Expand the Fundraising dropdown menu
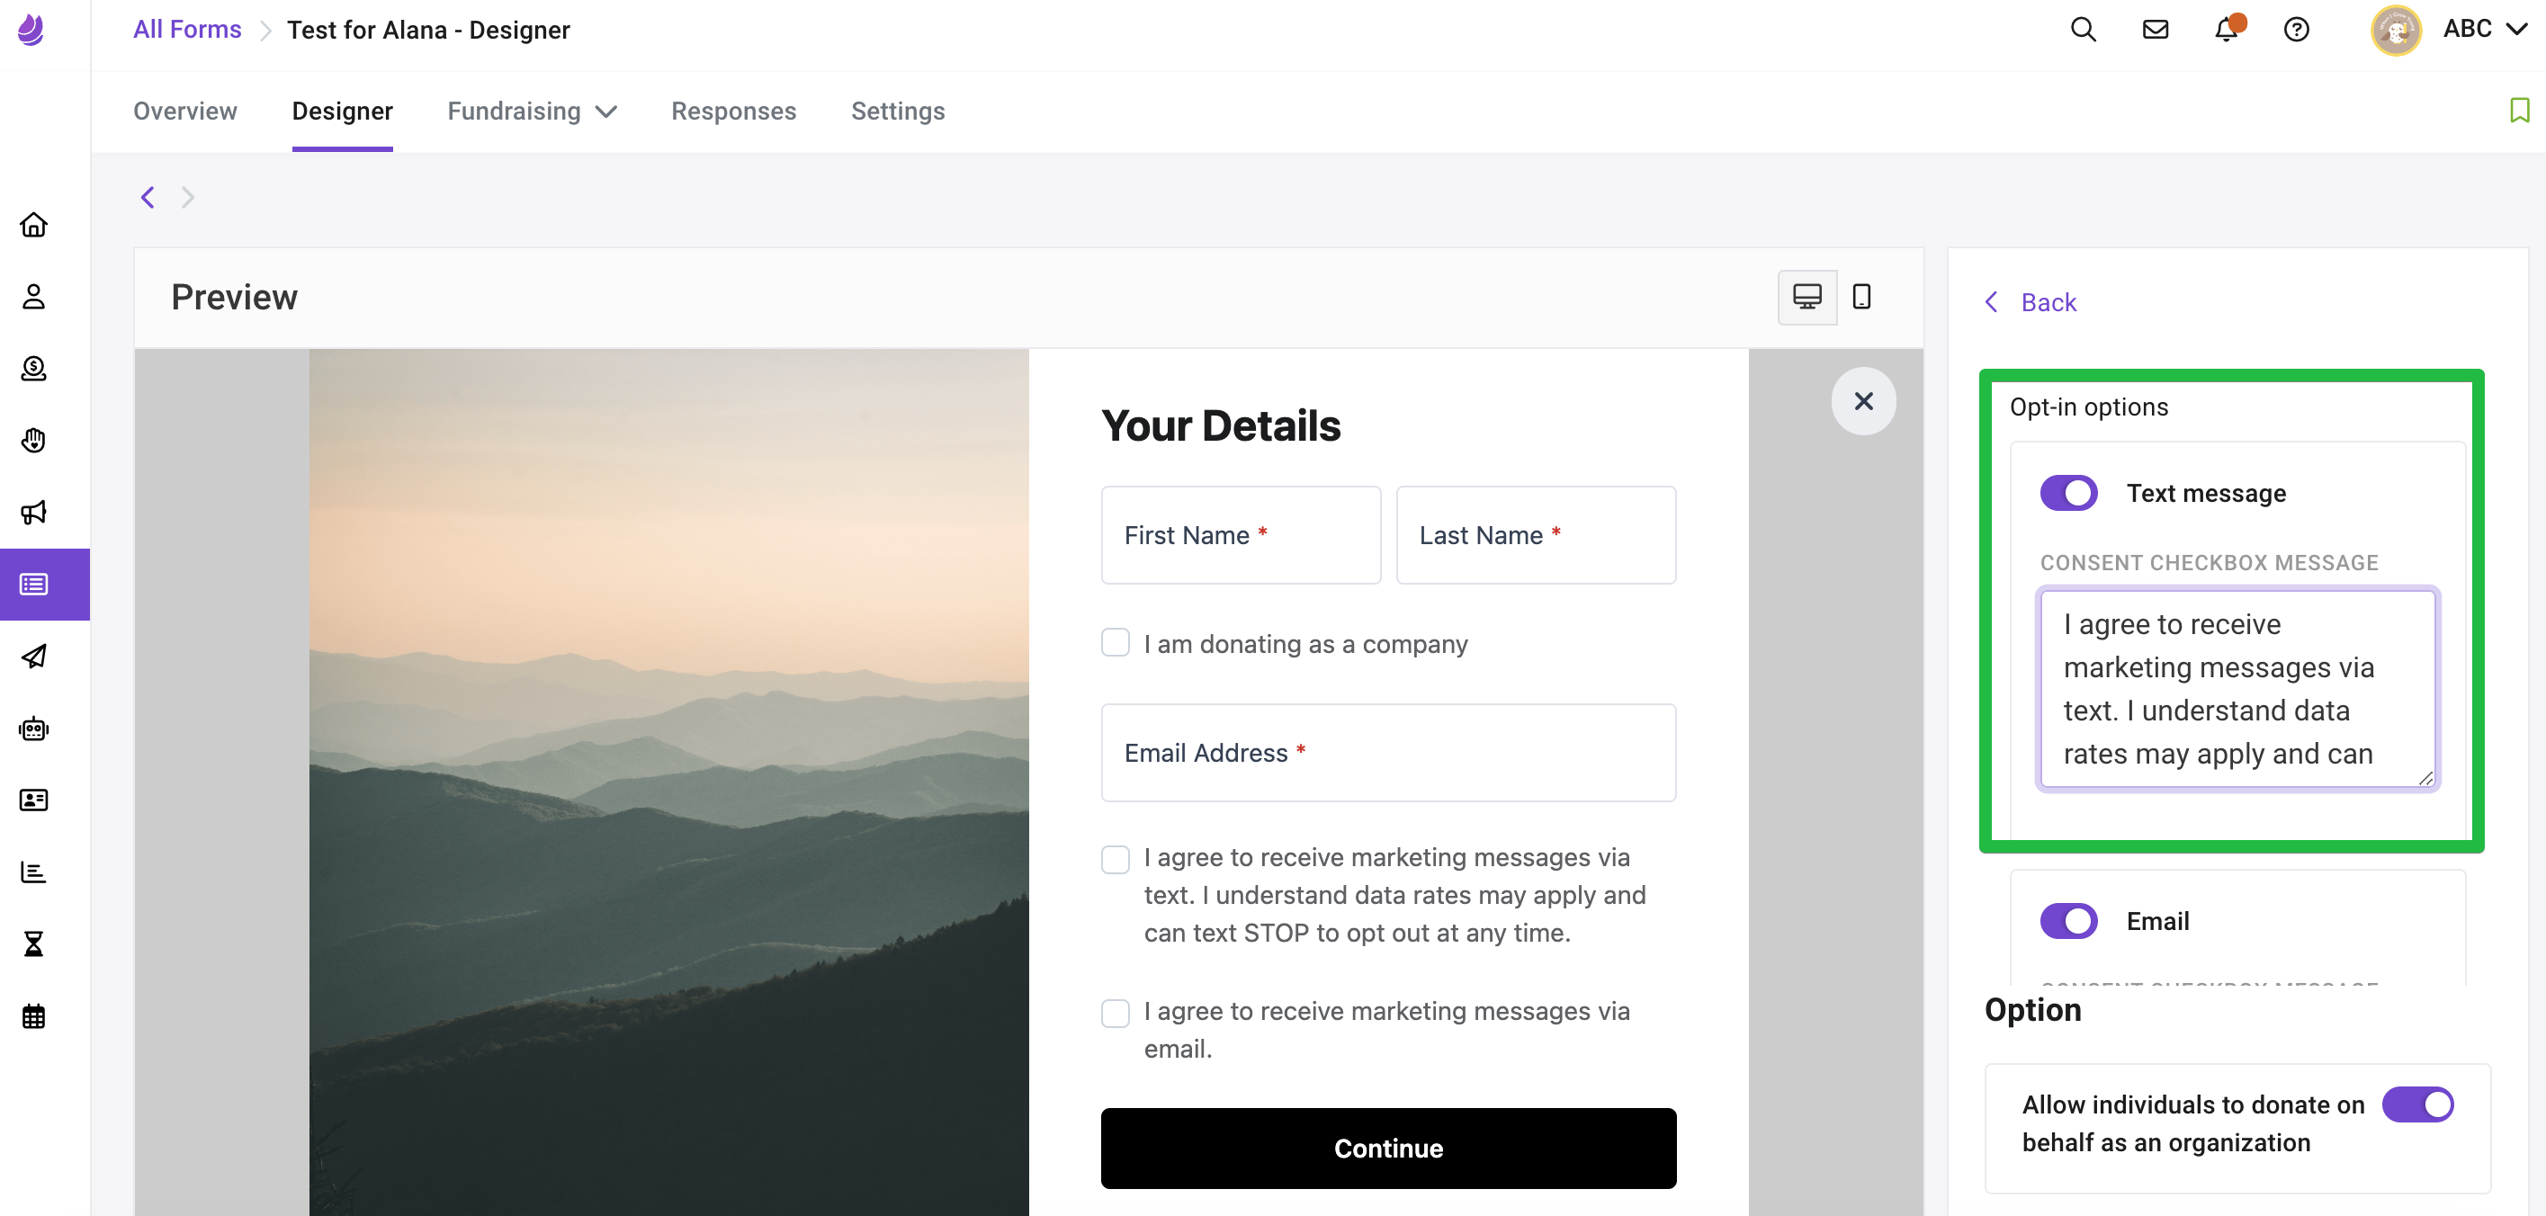The image size is (2546, 1216). [x=532, y=111]
